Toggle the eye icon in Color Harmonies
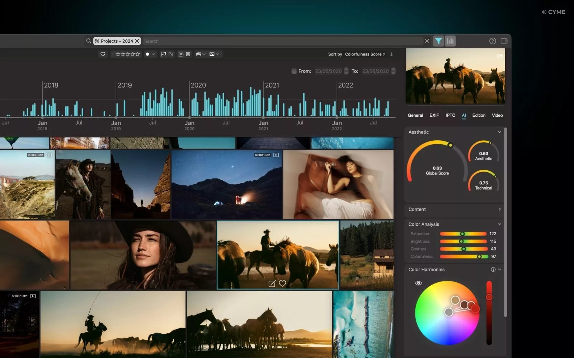 pos(418,283)
